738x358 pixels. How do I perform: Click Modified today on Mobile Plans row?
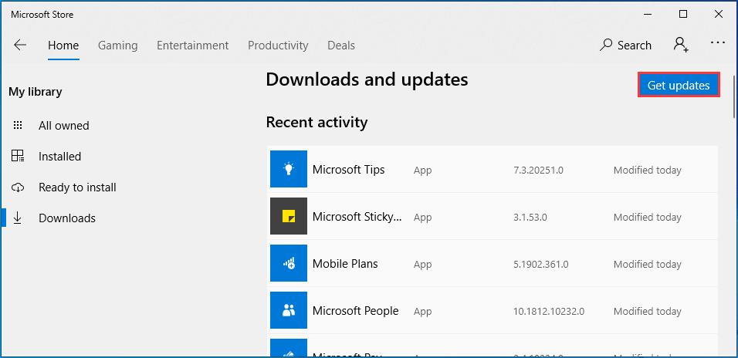647,265
